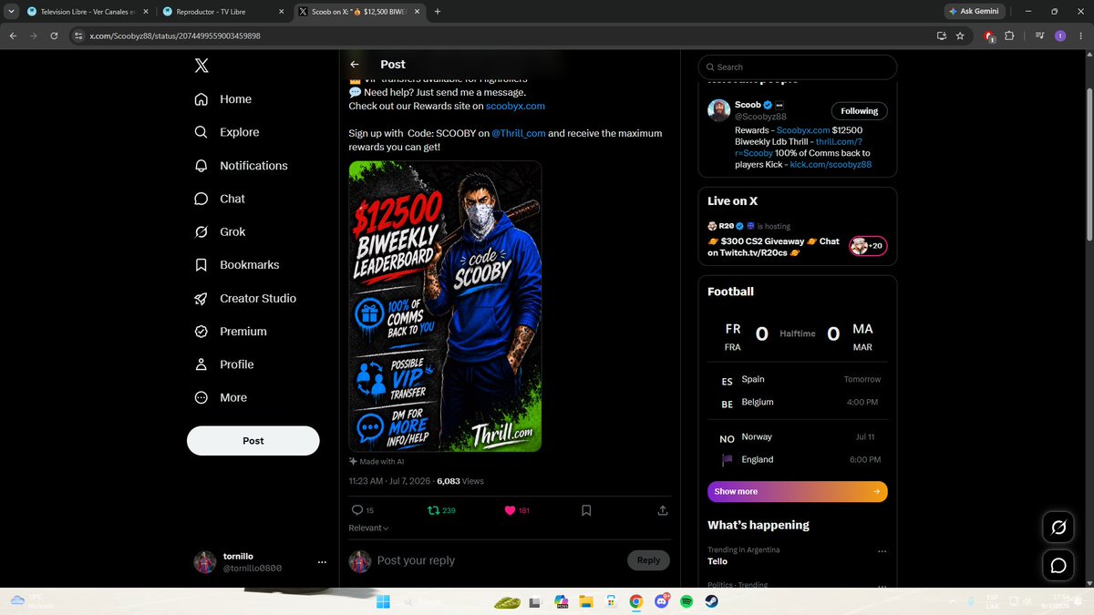Open the Chrome extensions puzzle icon

1009,36
